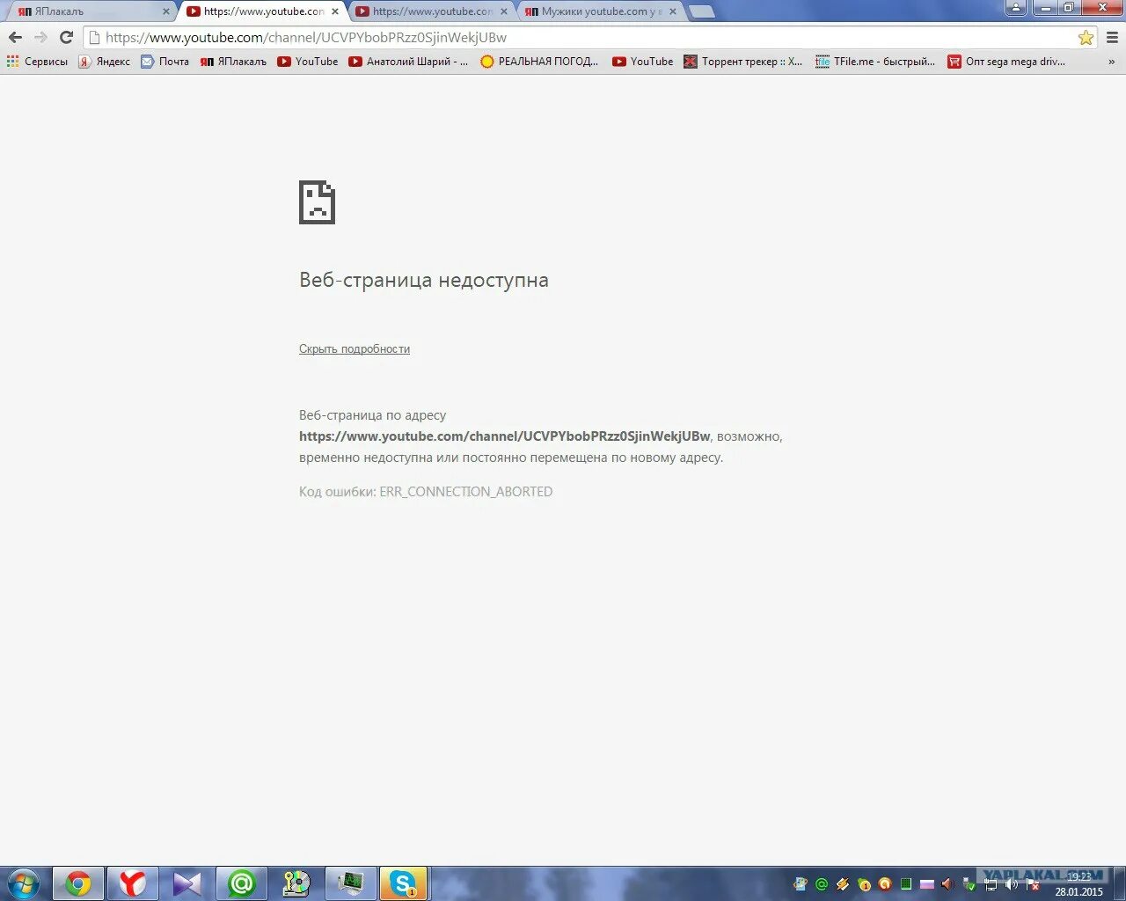The height and width of the screenshot is (901, 1126).
Task: Click the red speaker tray icon
Action: point(947,884)
